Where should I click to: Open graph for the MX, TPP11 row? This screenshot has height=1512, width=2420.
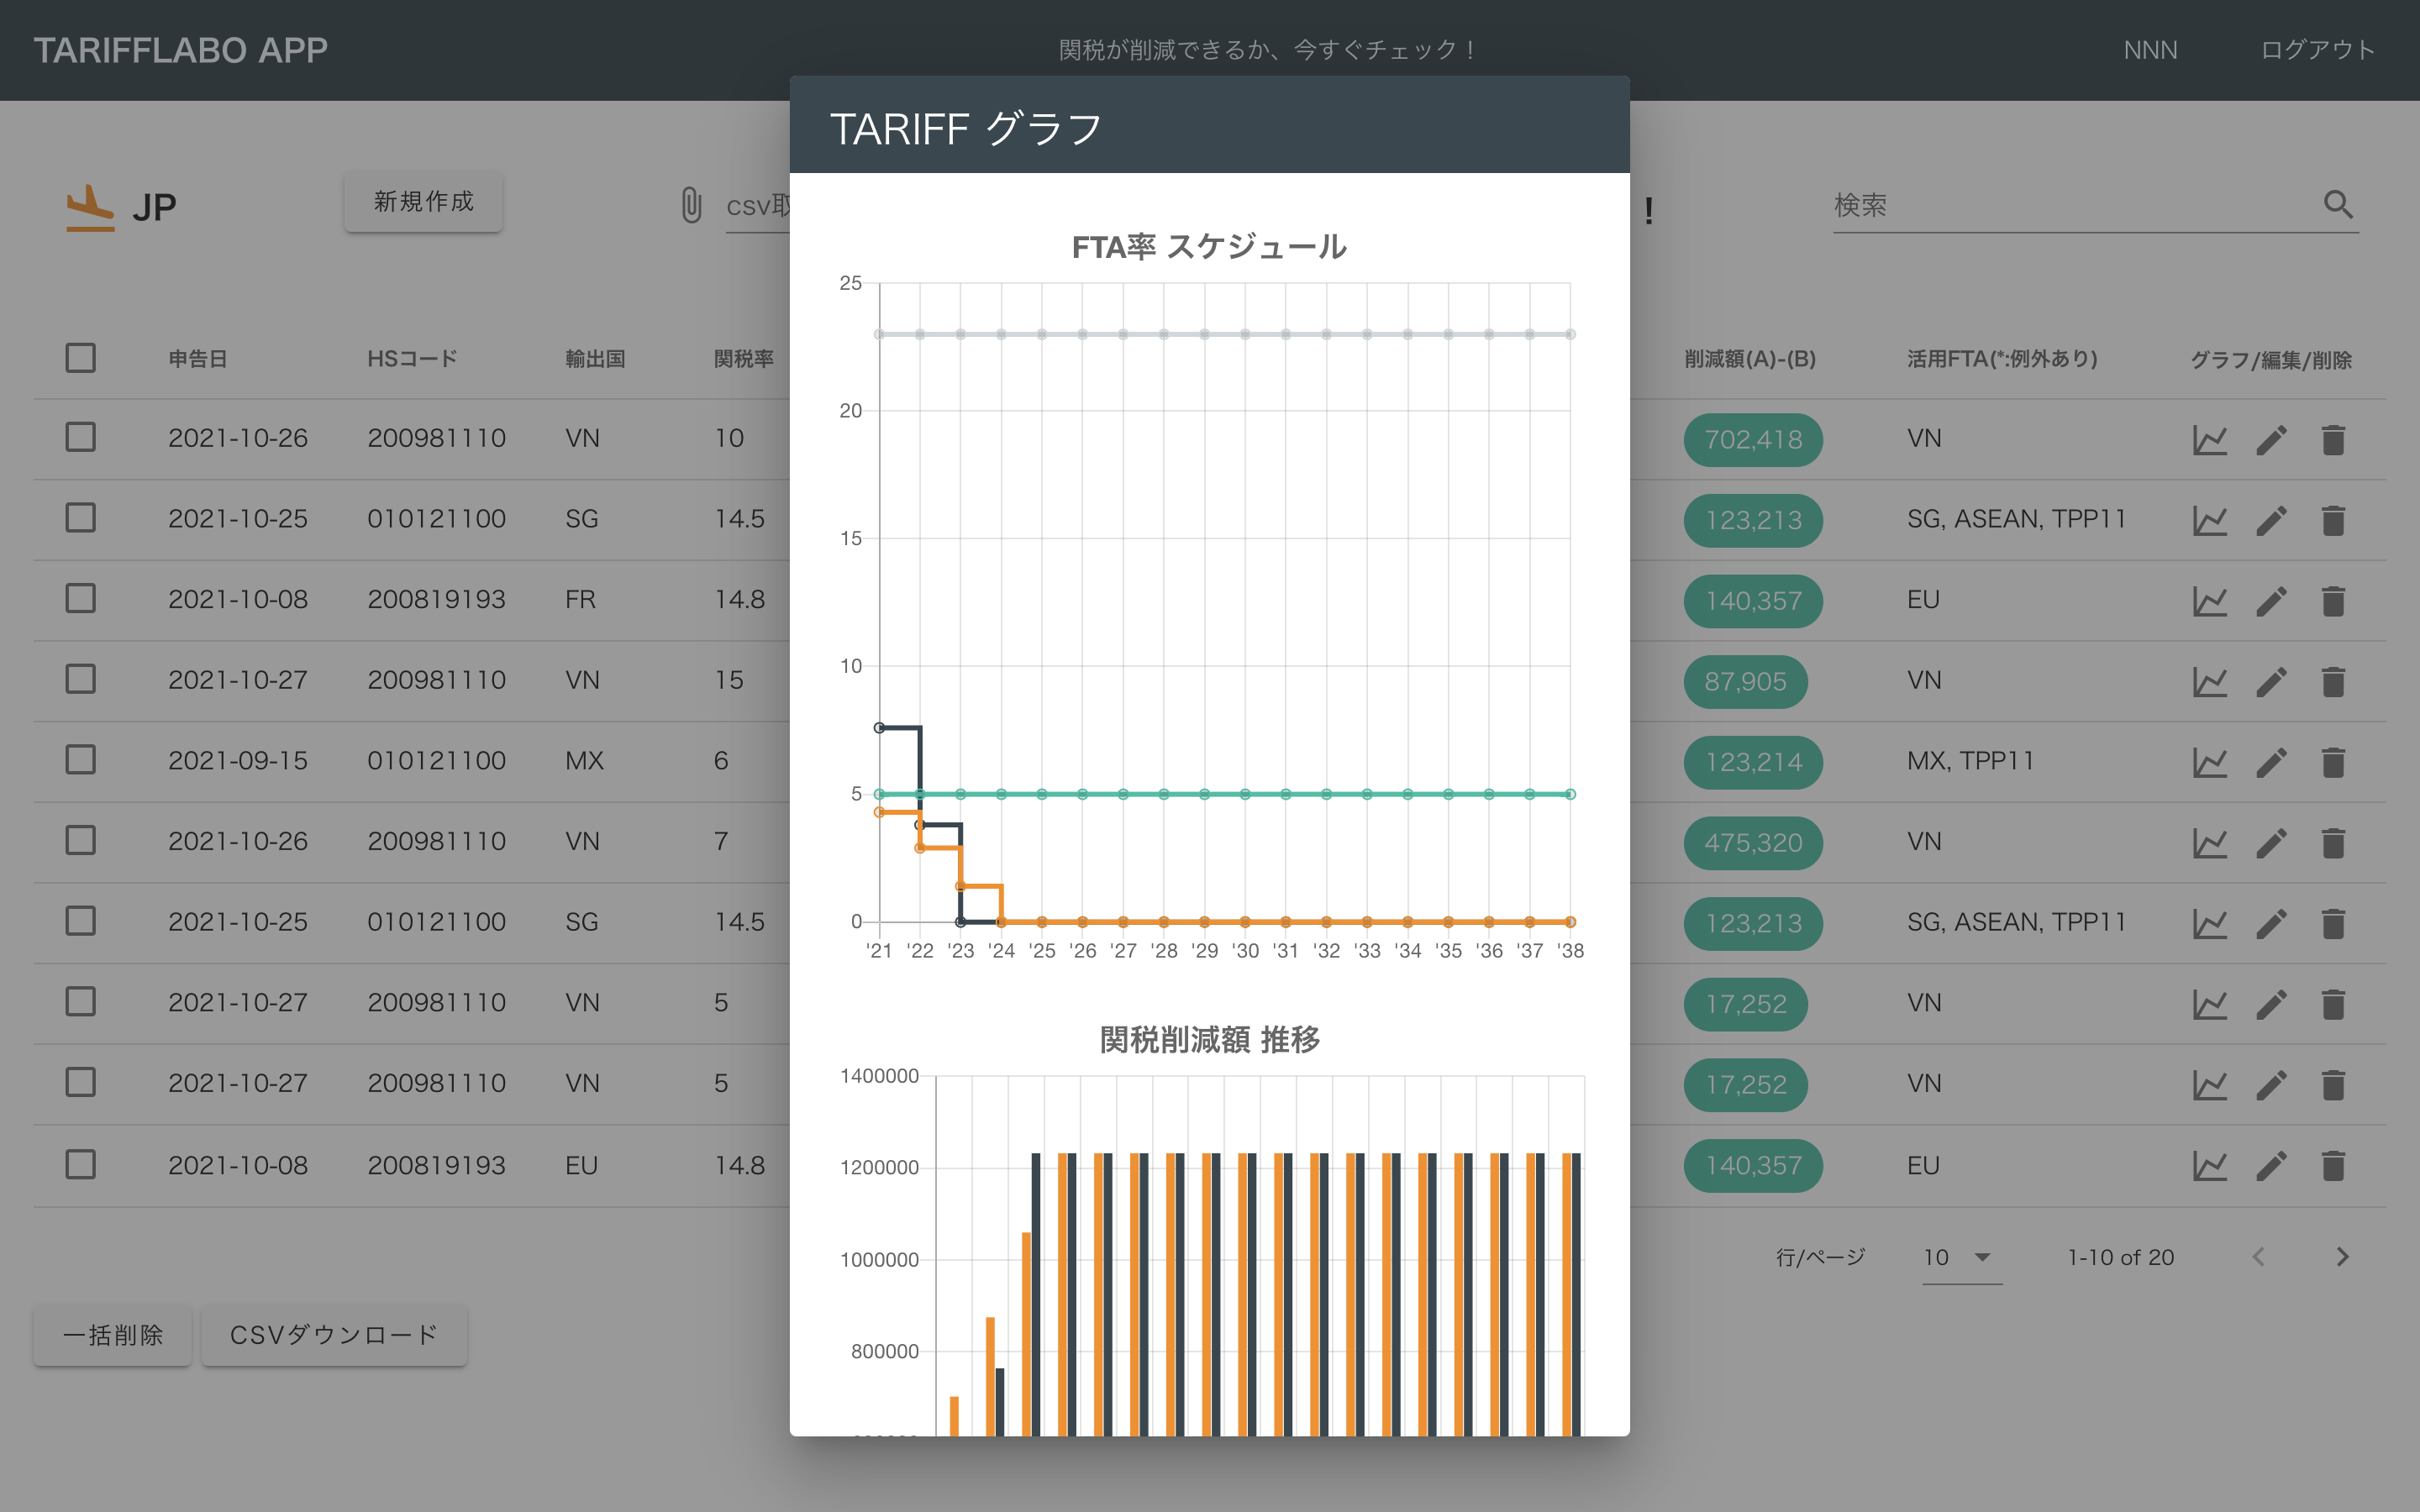pyautogui.click(x=2209, y=762)
